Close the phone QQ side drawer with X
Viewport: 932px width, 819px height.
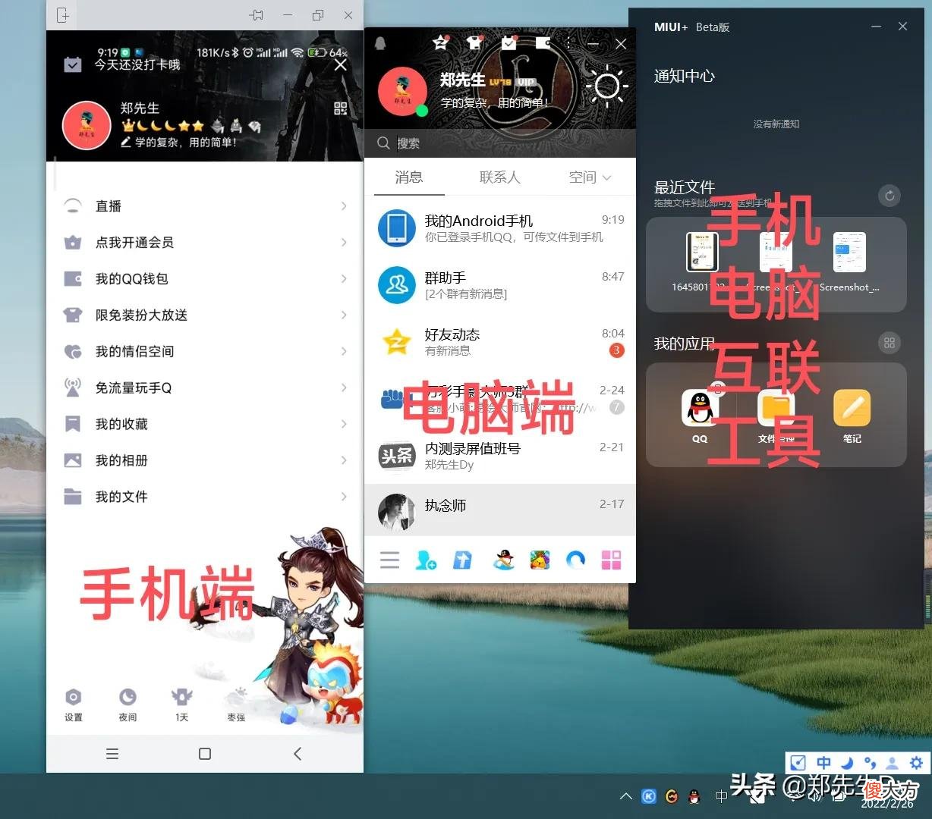point(341,65)
